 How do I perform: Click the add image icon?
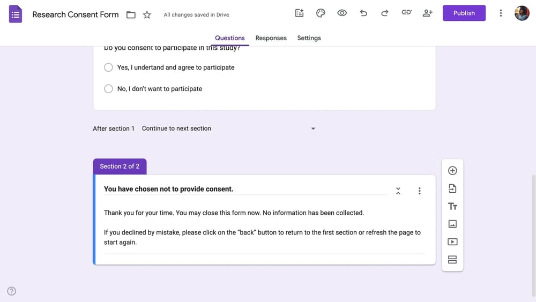coord(452,224)
